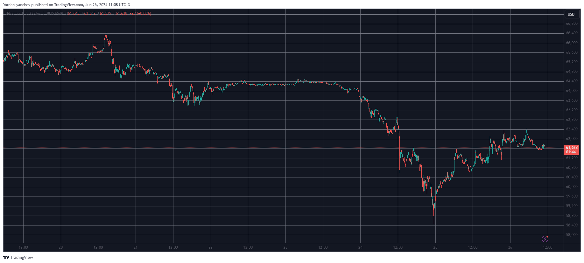Click the date label 20 on time axis
Viewport: 584px width, 263px height.
(x=61, y=247)
